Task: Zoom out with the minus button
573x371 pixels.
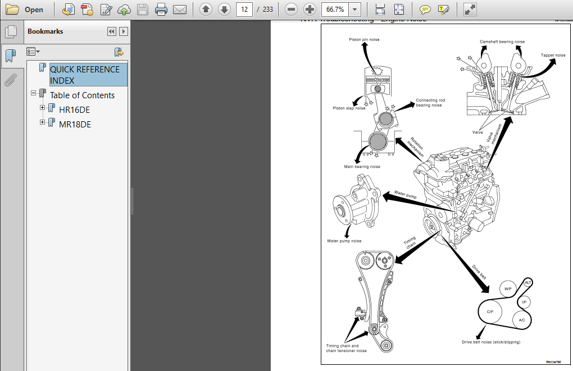Action: point(291,10)
